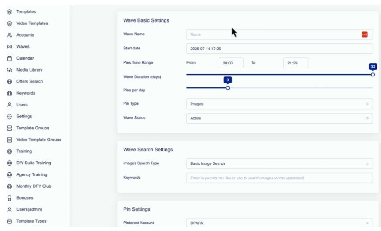Click the To time field 21:59
The image size is (381, 231).
(x=296, y=63)
